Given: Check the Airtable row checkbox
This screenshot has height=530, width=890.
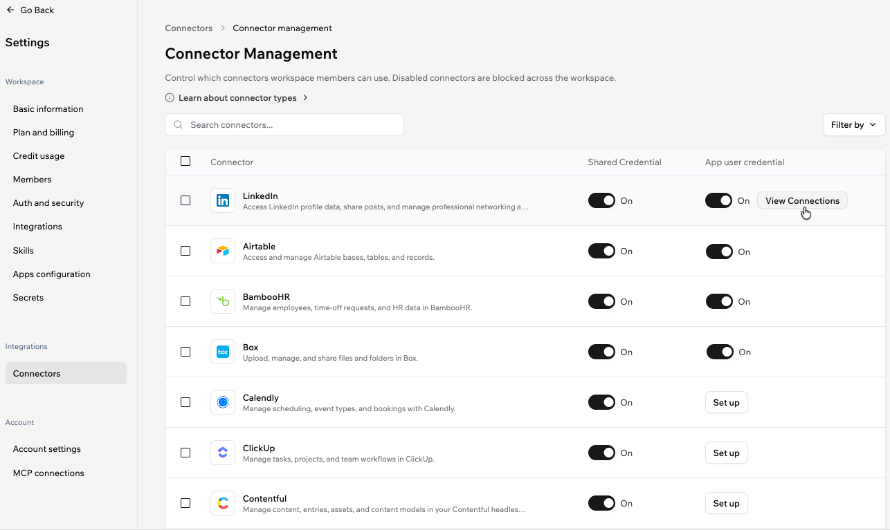Looking at the screenshot, I should click(185, 251).
